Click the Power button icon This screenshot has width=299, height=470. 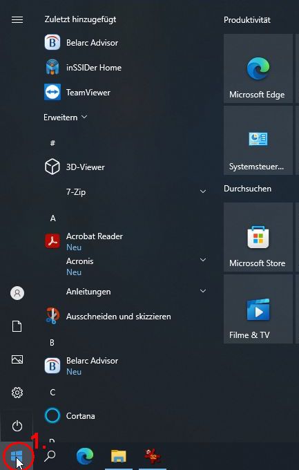click(x=17, y=426)
